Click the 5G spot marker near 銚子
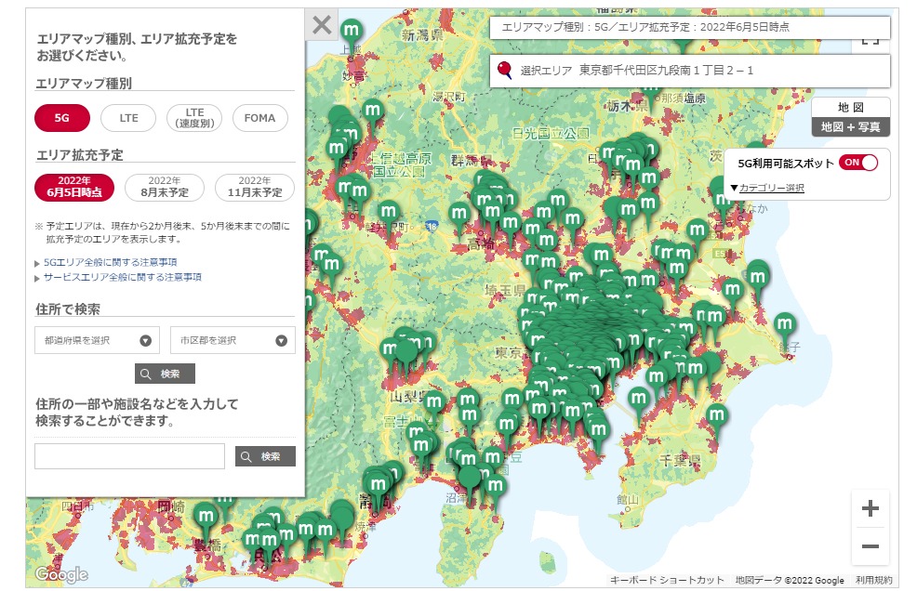This screenshot has width=917, height=591. pyautogui.click(x=786, y=325)
